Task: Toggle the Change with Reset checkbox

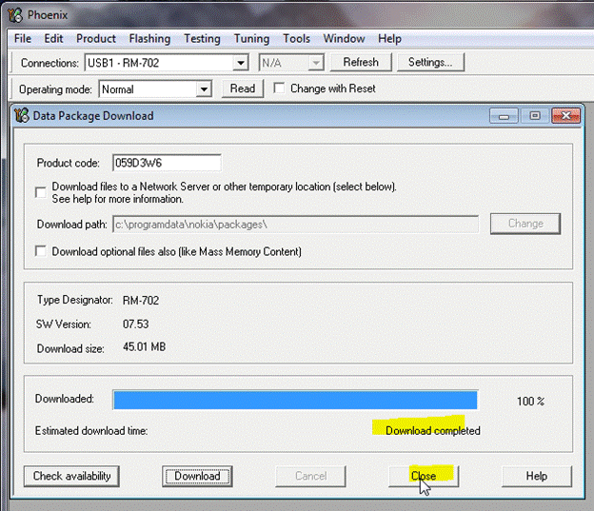Action: [279, 88]
